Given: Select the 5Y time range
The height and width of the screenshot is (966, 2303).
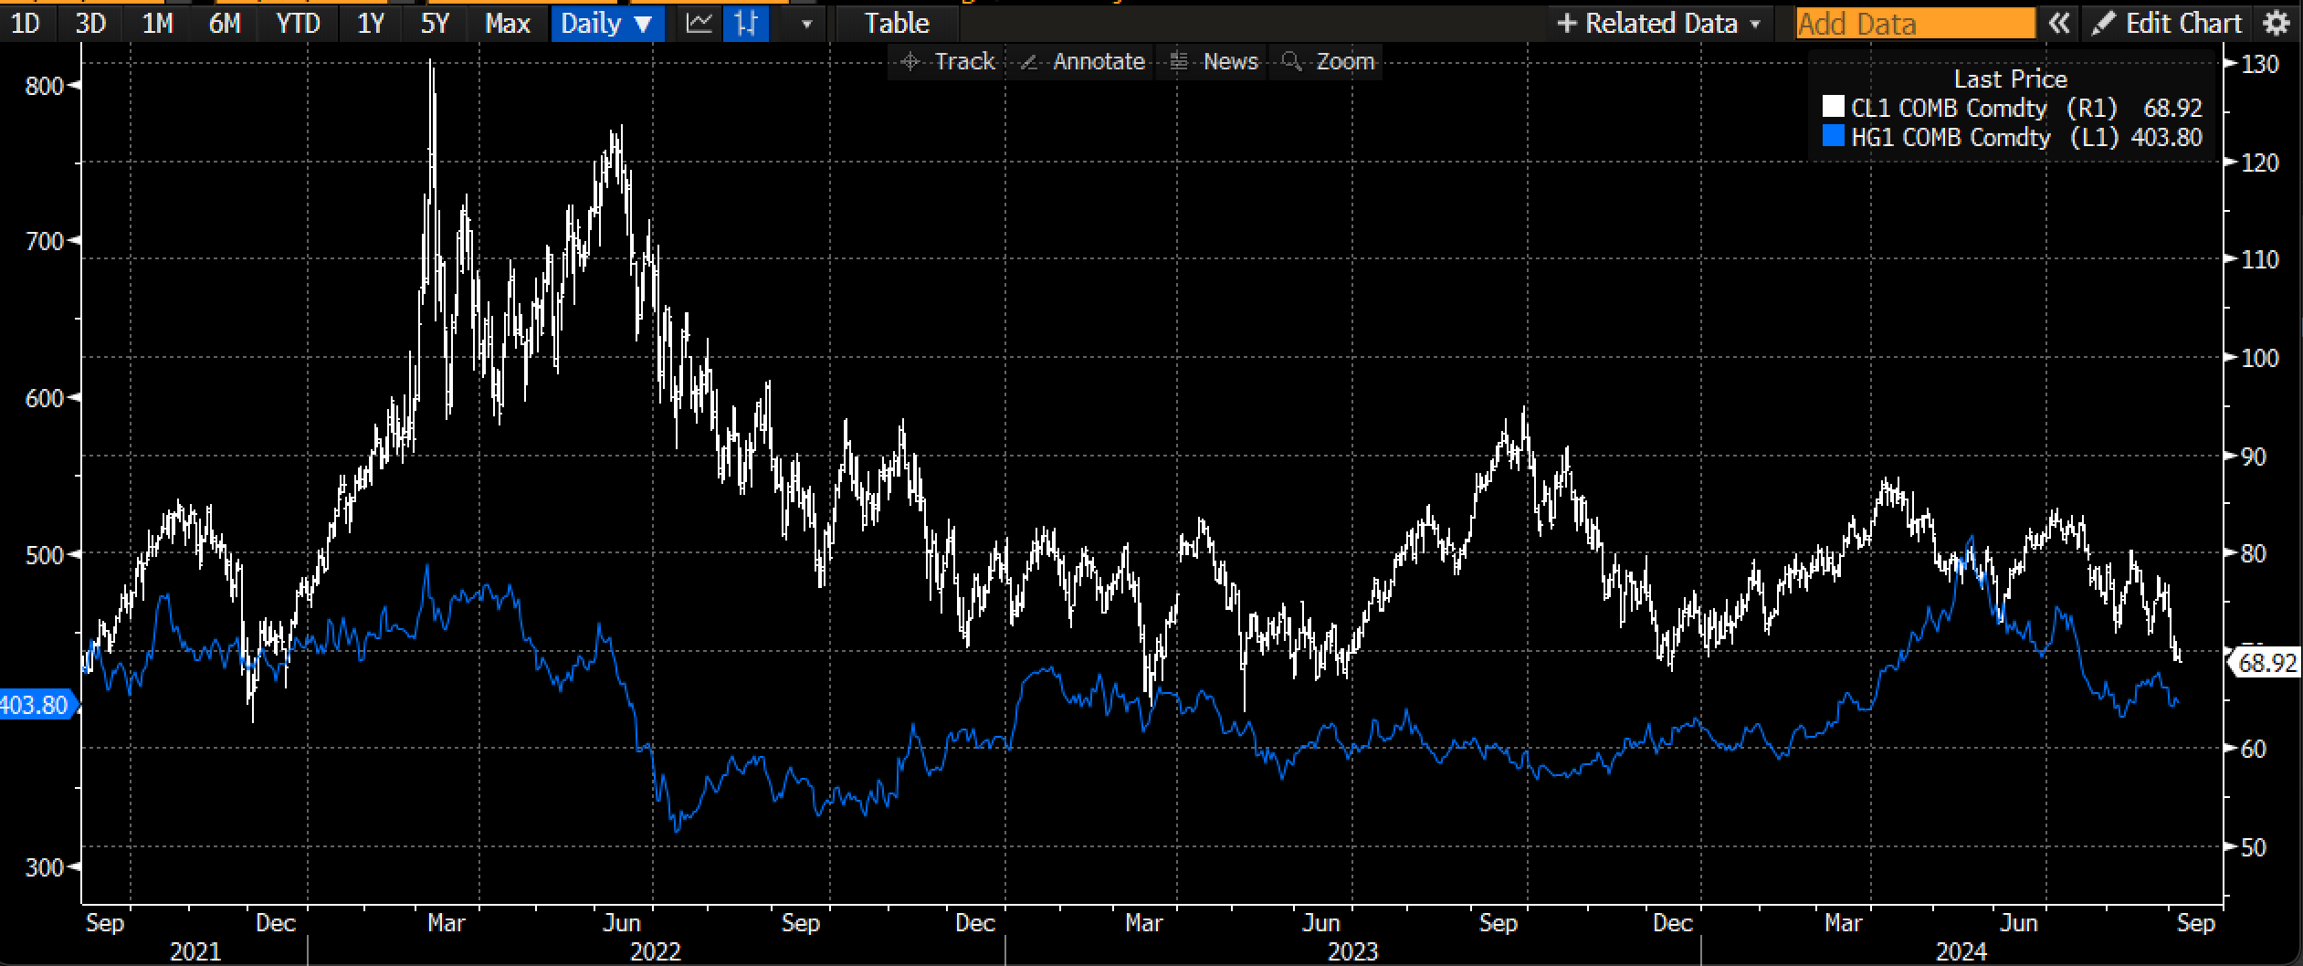Looking at the screenshot, I should (x=436, y=24).
